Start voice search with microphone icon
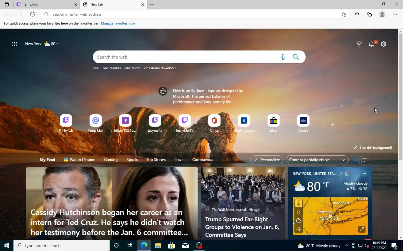 pyautogui.click(x=283, y=57)
